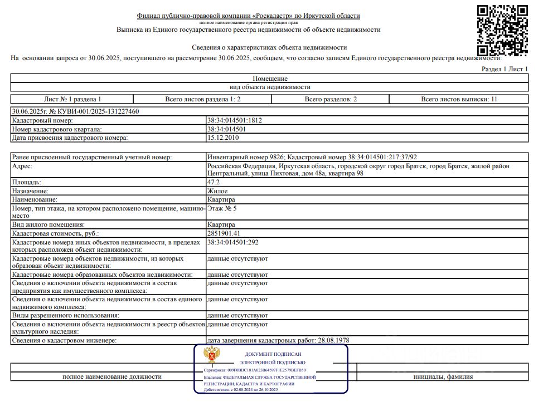
Task: Click the cell Всего разделов: 2
Action: pyautogui.click(x=331, y=99)
